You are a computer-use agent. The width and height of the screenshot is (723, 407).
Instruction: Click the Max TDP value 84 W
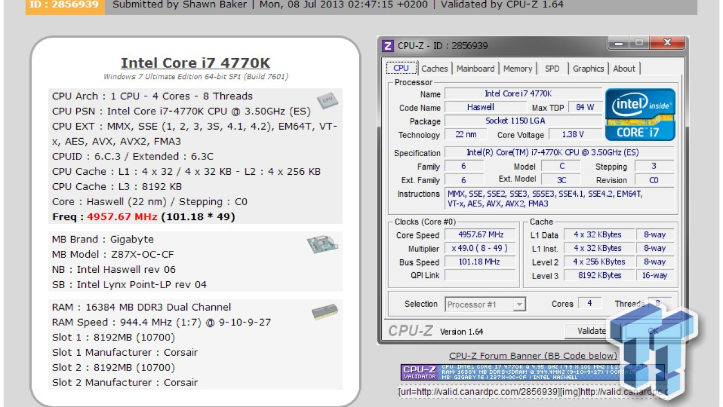(585, 107)
